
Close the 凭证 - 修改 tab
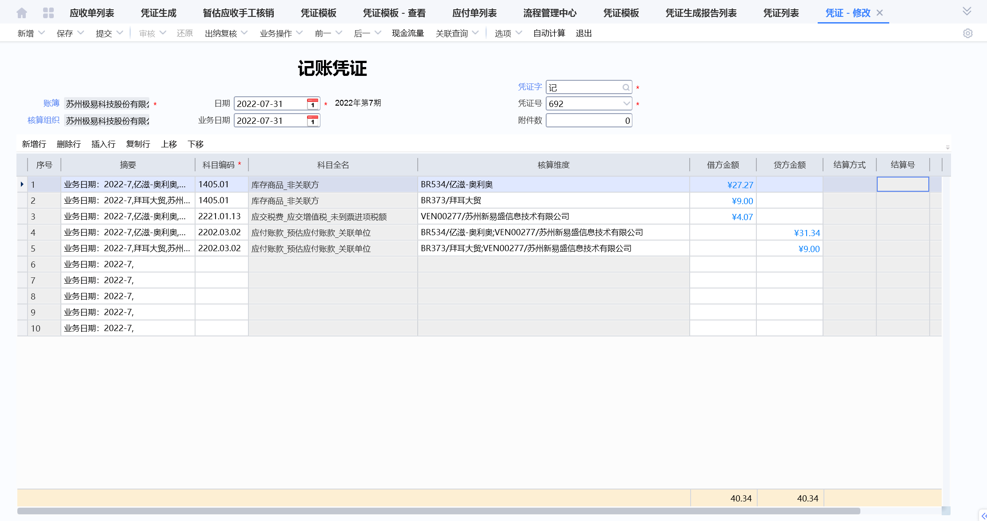pyautogui.click(x=879, y=13)
